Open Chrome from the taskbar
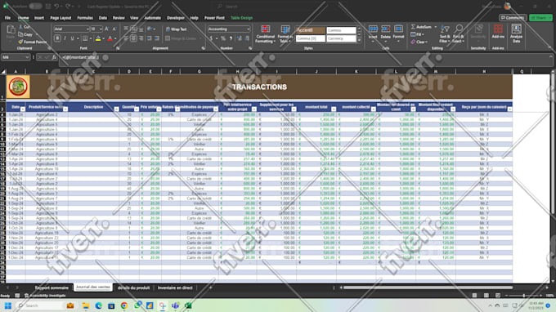Image resolution: width=556 pixels, height=312 pixels. (x=124, y=305)
